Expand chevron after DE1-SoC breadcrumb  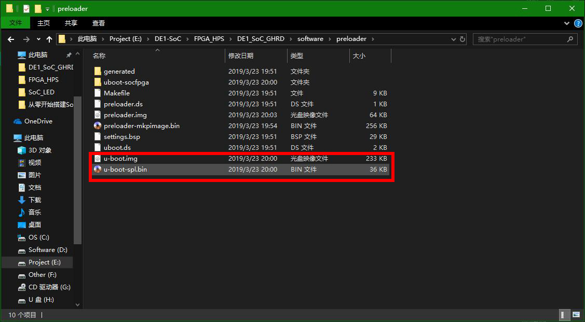(x=188, y=39)
